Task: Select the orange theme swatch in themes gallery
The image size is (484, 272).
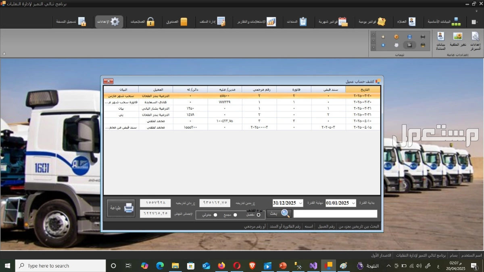Action: click(x=396, y=37)
